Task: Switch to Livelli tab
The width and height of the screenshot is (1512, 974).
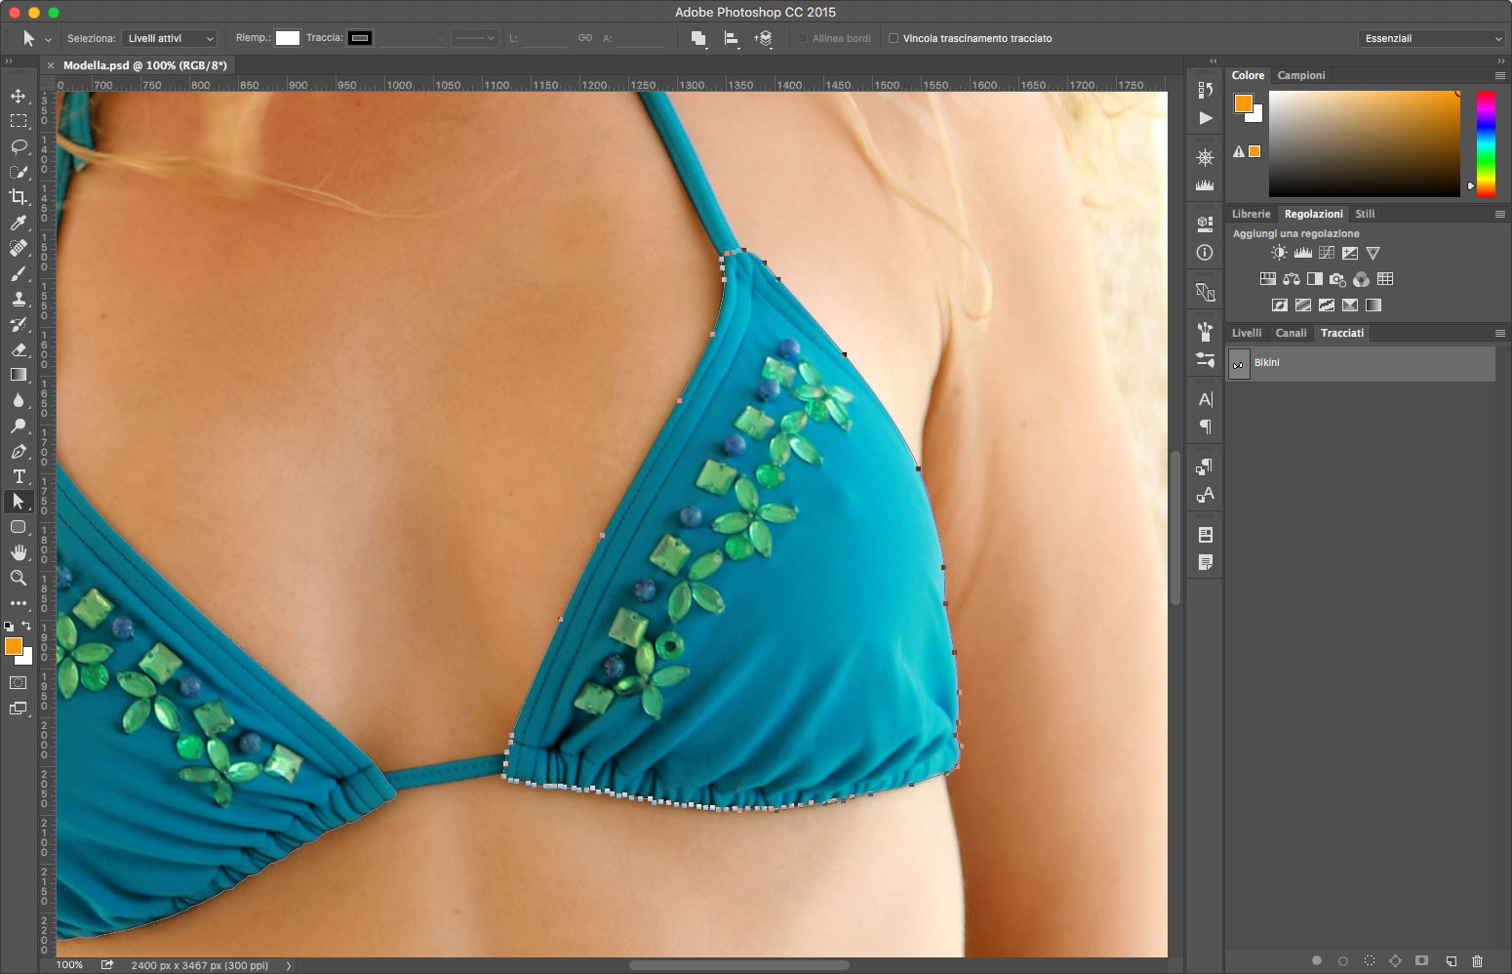Action: pos(1247,333)
